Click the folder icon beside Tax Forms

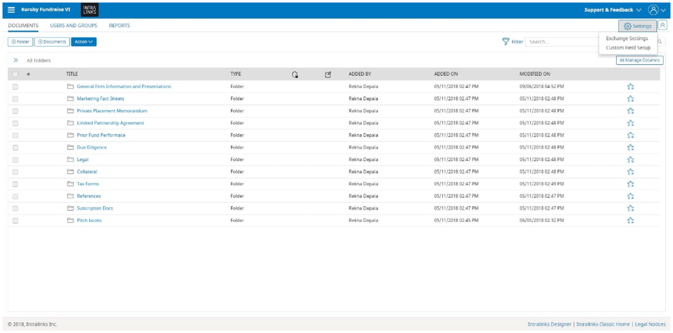(70, 184)
